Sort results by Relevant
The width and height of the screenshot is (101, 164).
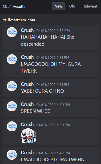tap(90, 6)
